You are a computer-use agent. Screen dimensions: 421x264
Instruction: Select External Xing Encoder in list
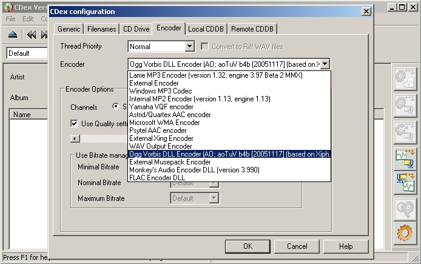coord(229,138)
